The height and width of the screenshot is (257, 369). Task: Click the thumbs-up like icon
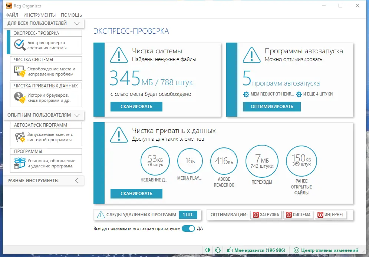click(230, 250)
